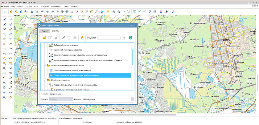Collapse the 'Создание и редактирование объектов' folder
The image size is (259, 125).
[x=44, y=66]
